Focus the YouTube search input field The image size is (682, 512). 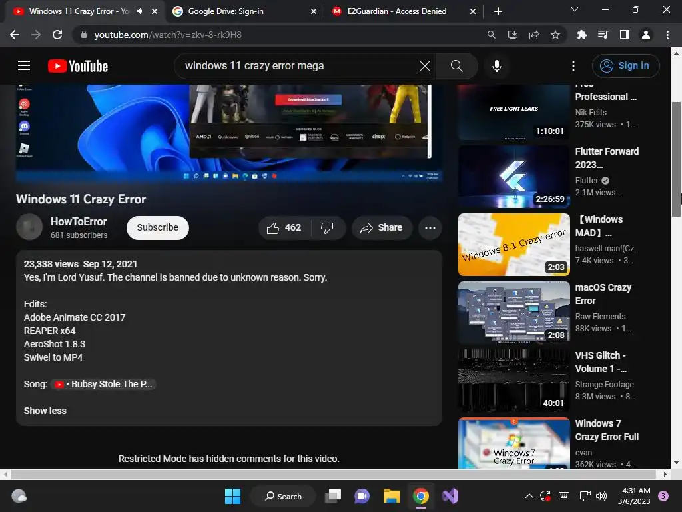point(300,66)
